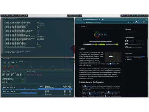Viewport: 149px width, 112px height.
Task: Click the github.com address bar
Action: tap(105, 22)
